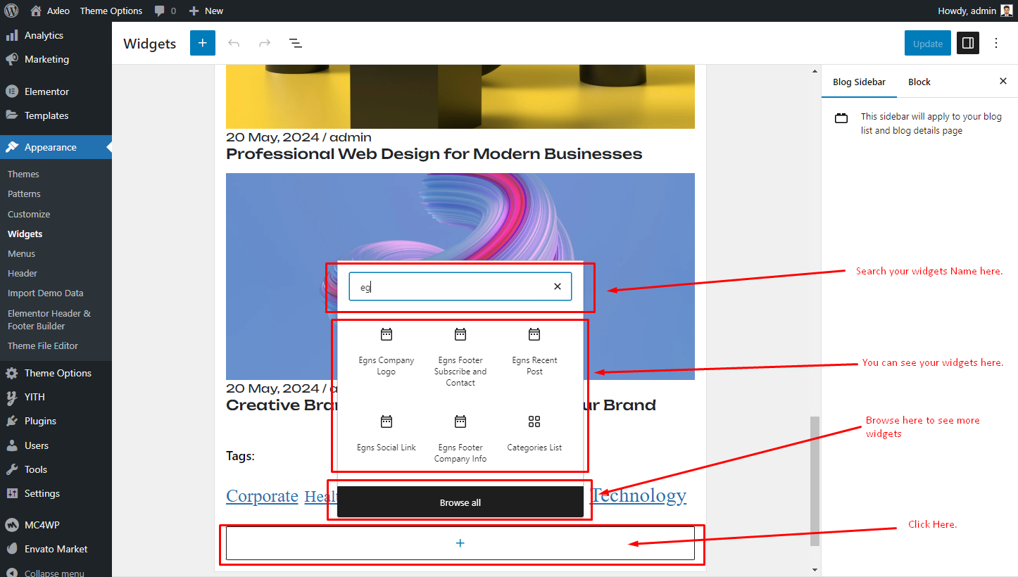Viewport: 1018px width, 577px height.
Task: Open the Widgets submenu
Action: pyautogui.click(x=25, y=234)
